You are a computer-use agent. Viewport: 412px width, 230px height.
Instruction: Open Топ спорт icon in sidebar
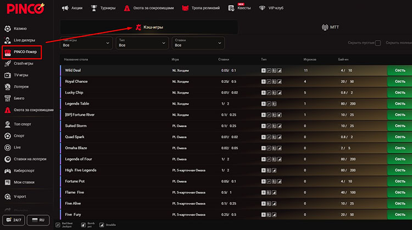(x=8, y=124)
